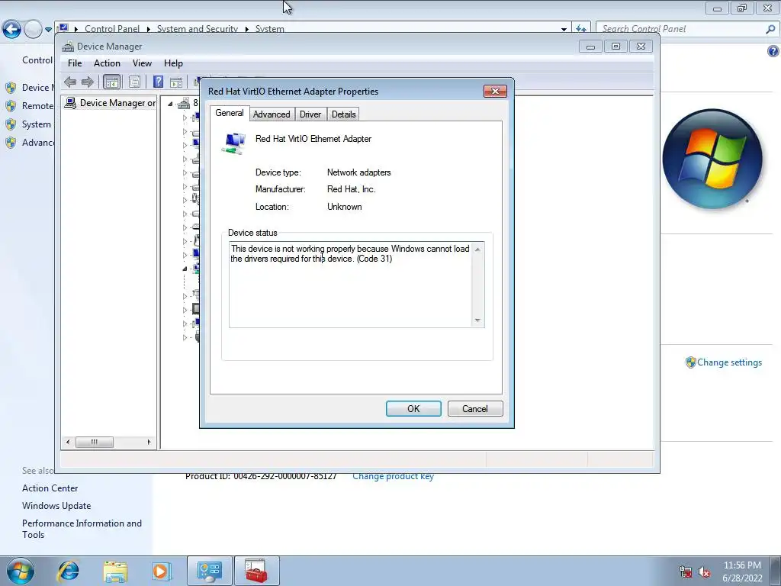The width and height of the screenshot is (781, 586).
Task: Open the Action menu in Device Manager
Action: pyautogui.click(x=107, y=63)
